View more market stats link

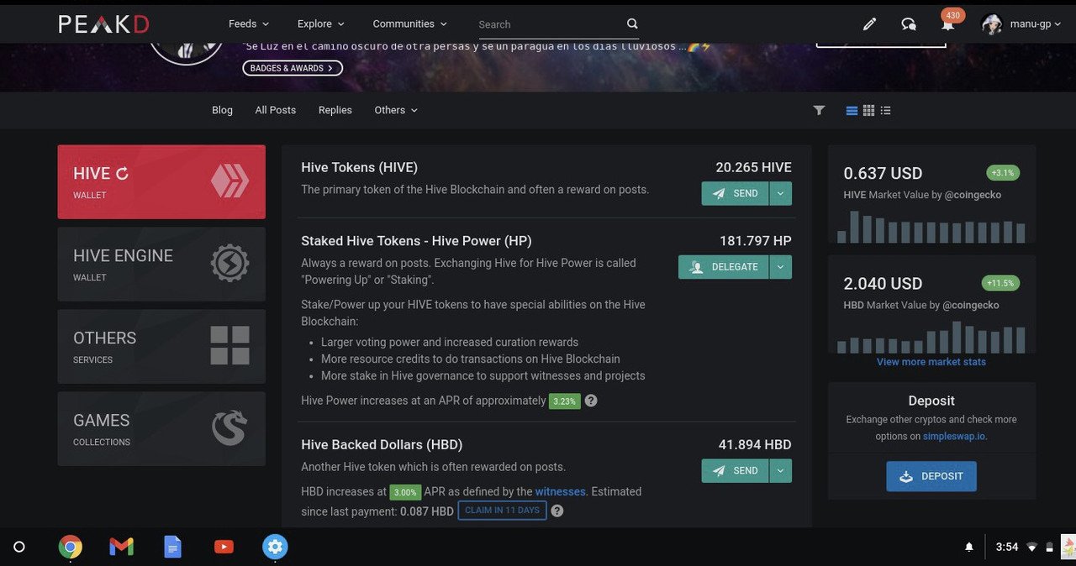931,362
